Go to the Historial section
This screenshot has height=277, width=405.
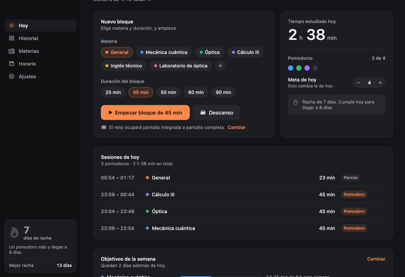point(40,38)
